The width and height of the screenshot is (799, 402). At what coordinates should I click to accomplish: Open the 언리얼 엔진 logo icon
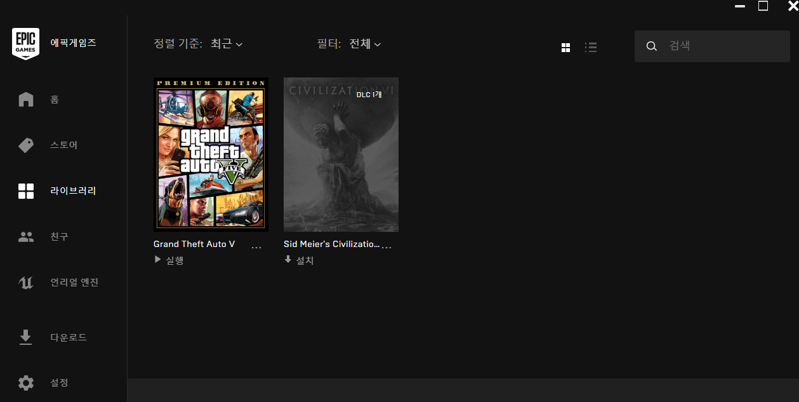(x=26, y=283)
